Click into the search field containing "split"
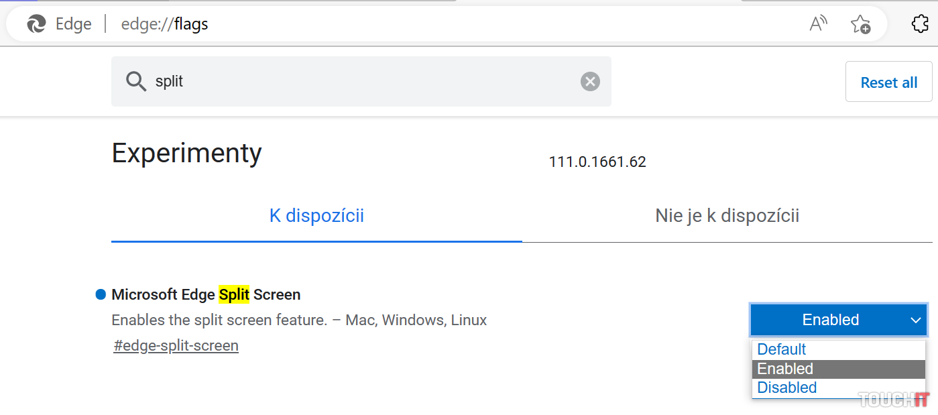This screenshot has height=415, width=938. (362, 82)
